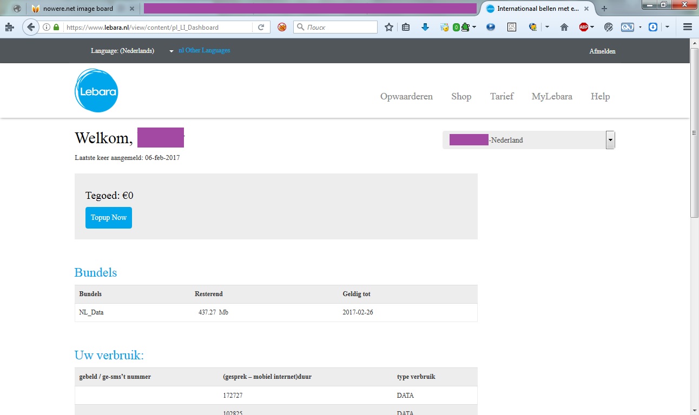Screen dimensions: 699x415
Task: Click the NL_Data bundle cell
Action: [91, 312]
